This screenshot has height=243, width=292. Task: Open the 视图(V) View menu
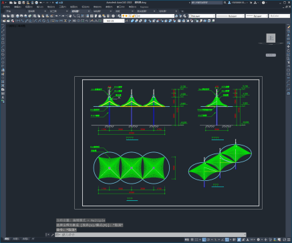click(29, 7)
